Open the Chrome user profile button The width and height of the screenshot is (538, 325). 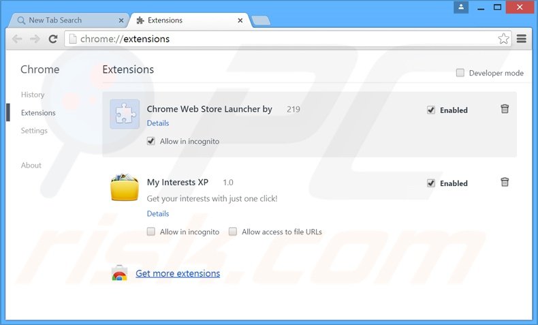[x=461, y=7]
